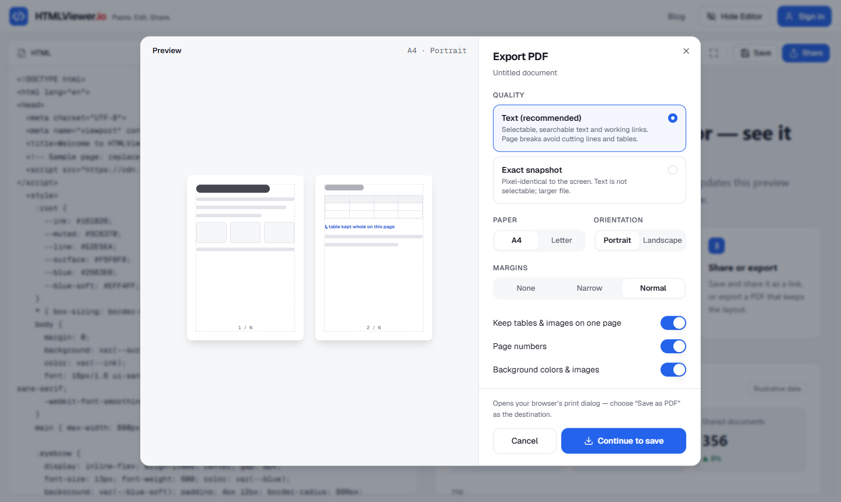The height and width of the screenshot is (502, 841).
Task: Disable Background colors & images switch
Action: (673, 369)
